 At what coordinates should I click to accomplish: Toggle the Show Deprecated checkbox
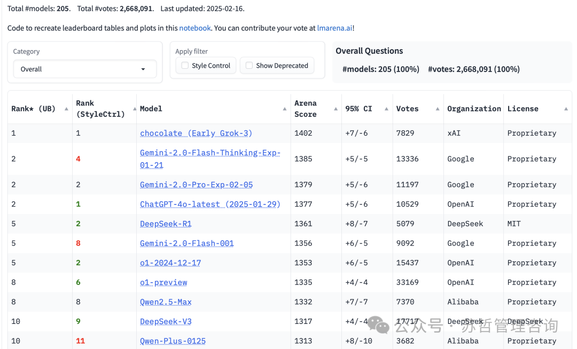tap(249, 66)
